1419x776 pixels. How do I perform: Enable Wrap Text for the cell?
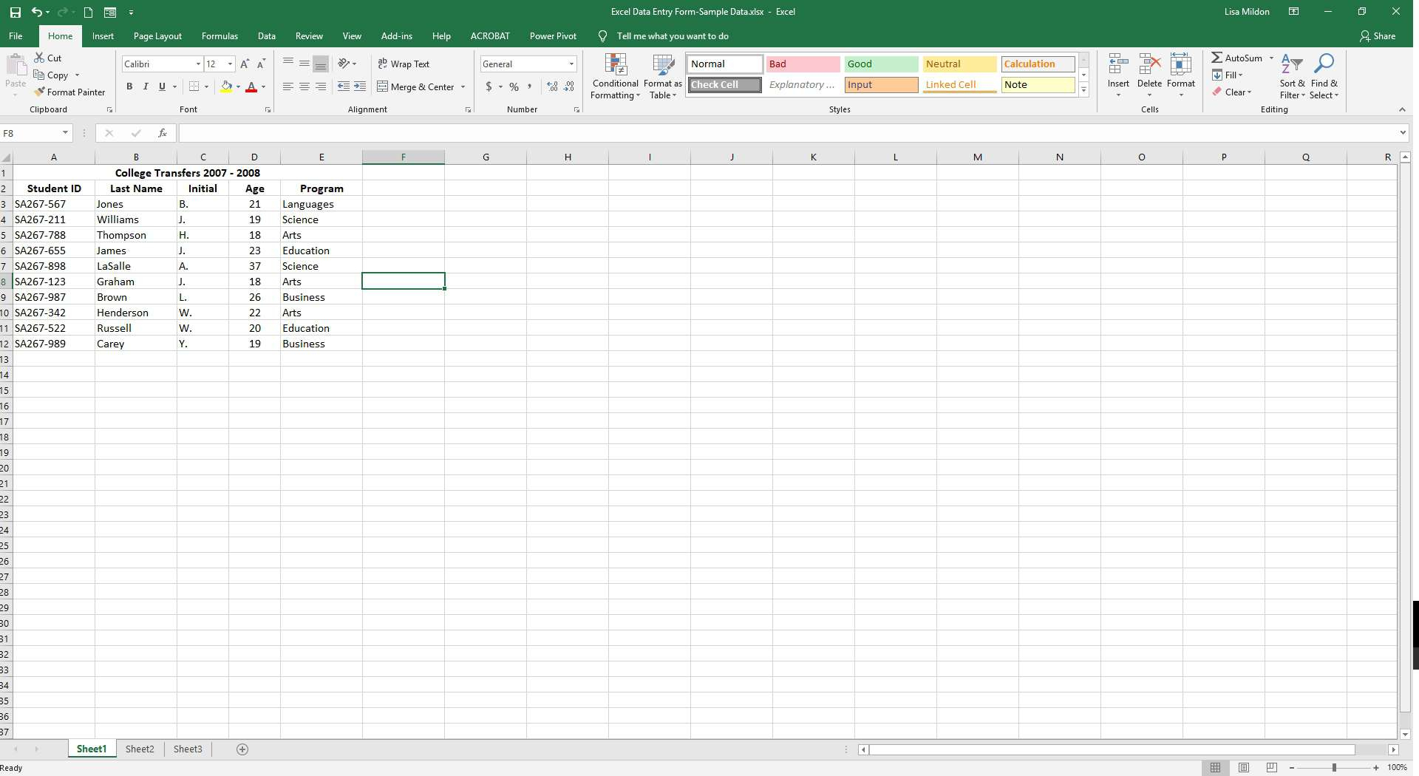404,64
